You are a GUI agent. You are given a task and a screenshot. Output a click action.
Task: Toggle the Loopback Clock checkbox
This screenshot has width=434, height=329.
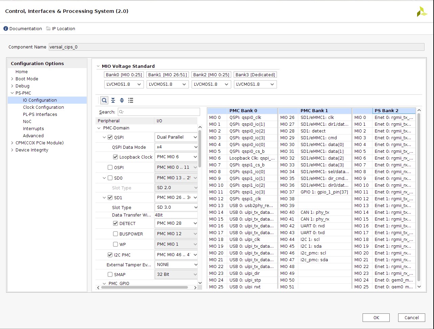pos(115,157)
